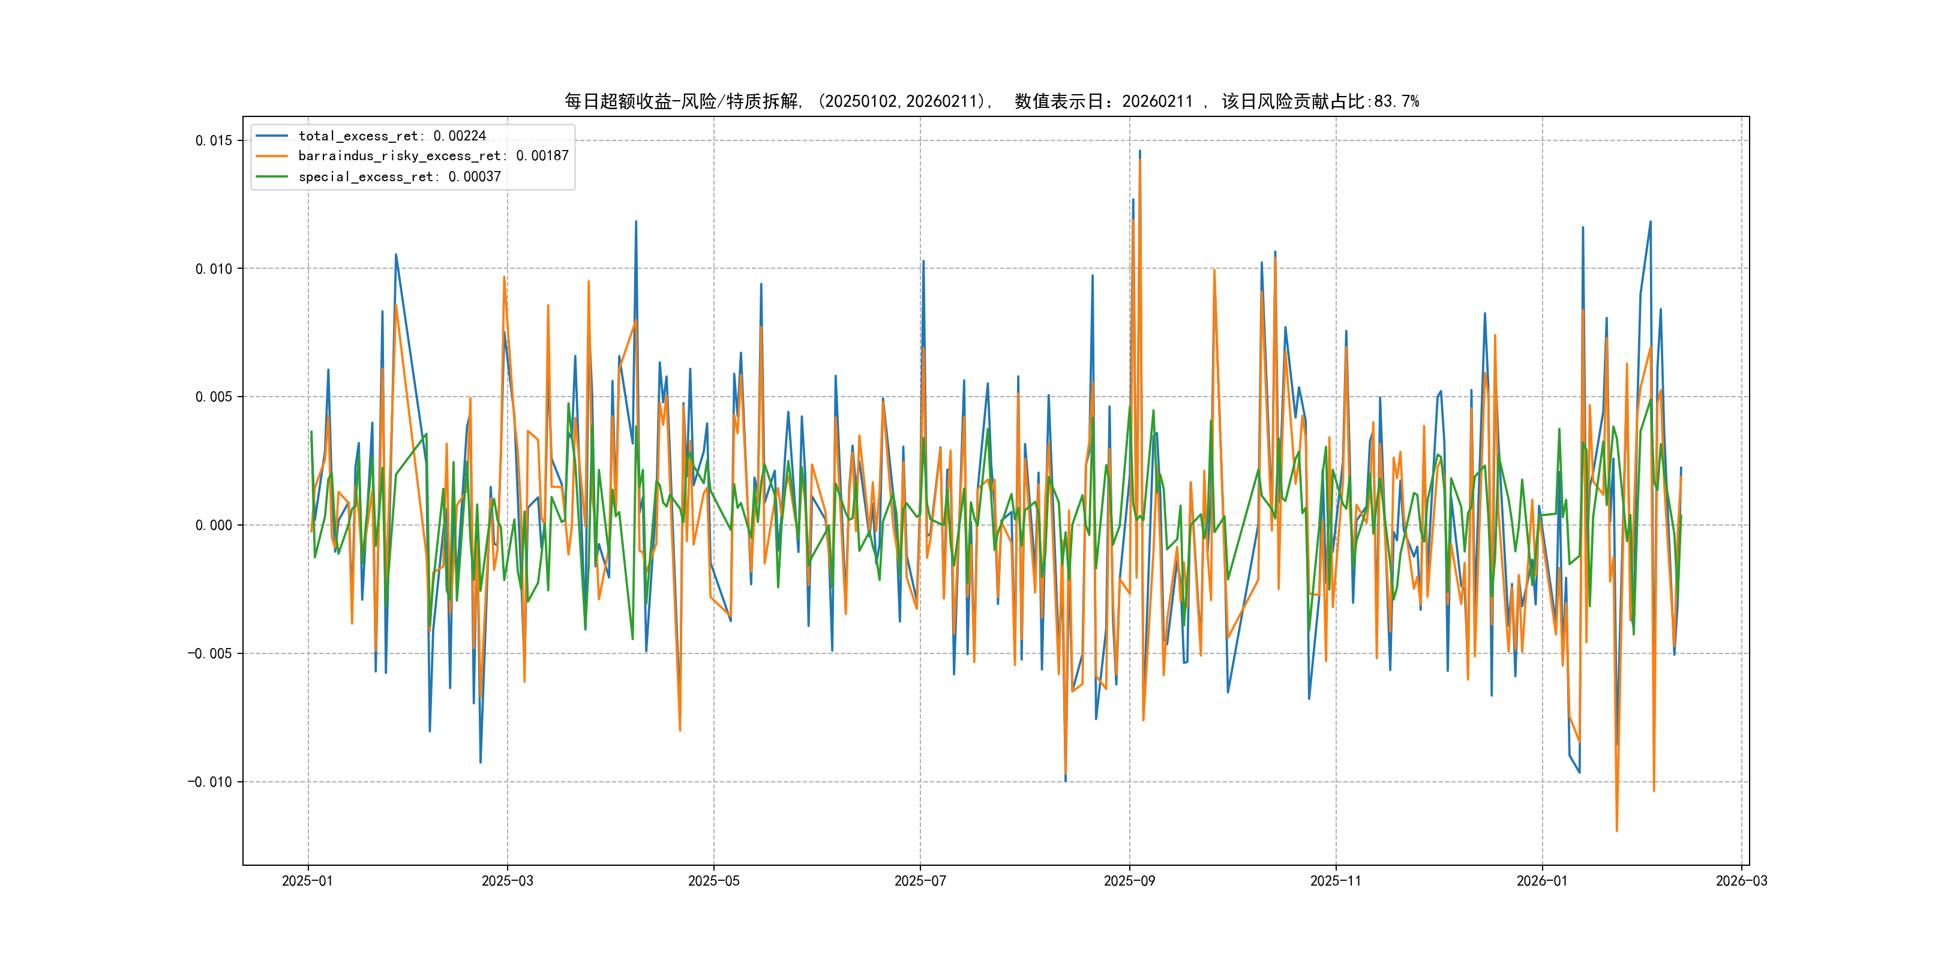The width and height of the screenshot is (1944, 972).
Task: Click the 2025-09 x-axis tick label
Action: tap(1129, 881)
